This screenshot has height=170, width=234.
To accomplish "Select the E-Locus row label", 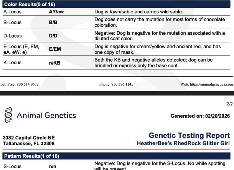I will click(x=21, y=49).
